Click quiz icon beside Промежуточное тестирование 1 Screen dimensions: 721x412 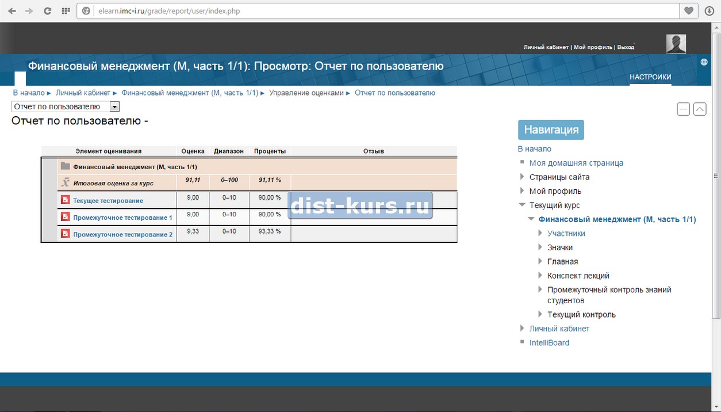tap(65, 217)
